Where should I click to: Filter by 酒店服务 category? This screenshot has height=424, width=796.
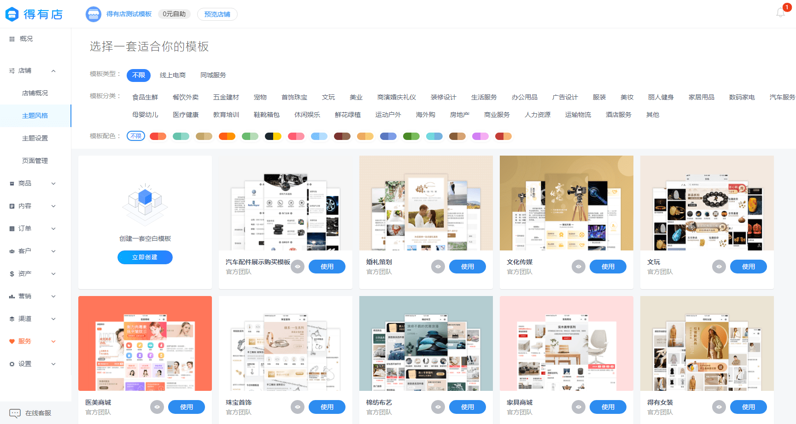619,115
